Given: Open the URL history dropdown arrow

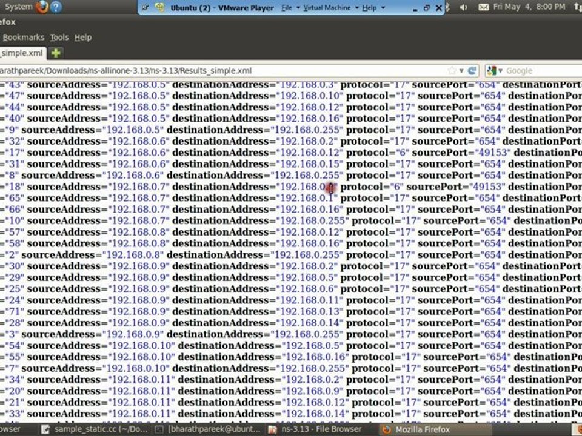Looking at the screenshot, I should pos(461,70).
